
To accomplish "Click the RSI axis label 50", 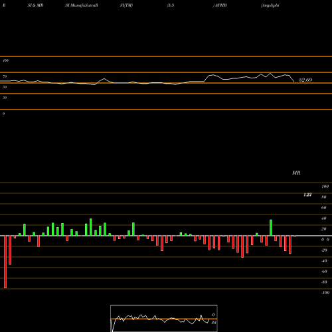I will (5, 87).
